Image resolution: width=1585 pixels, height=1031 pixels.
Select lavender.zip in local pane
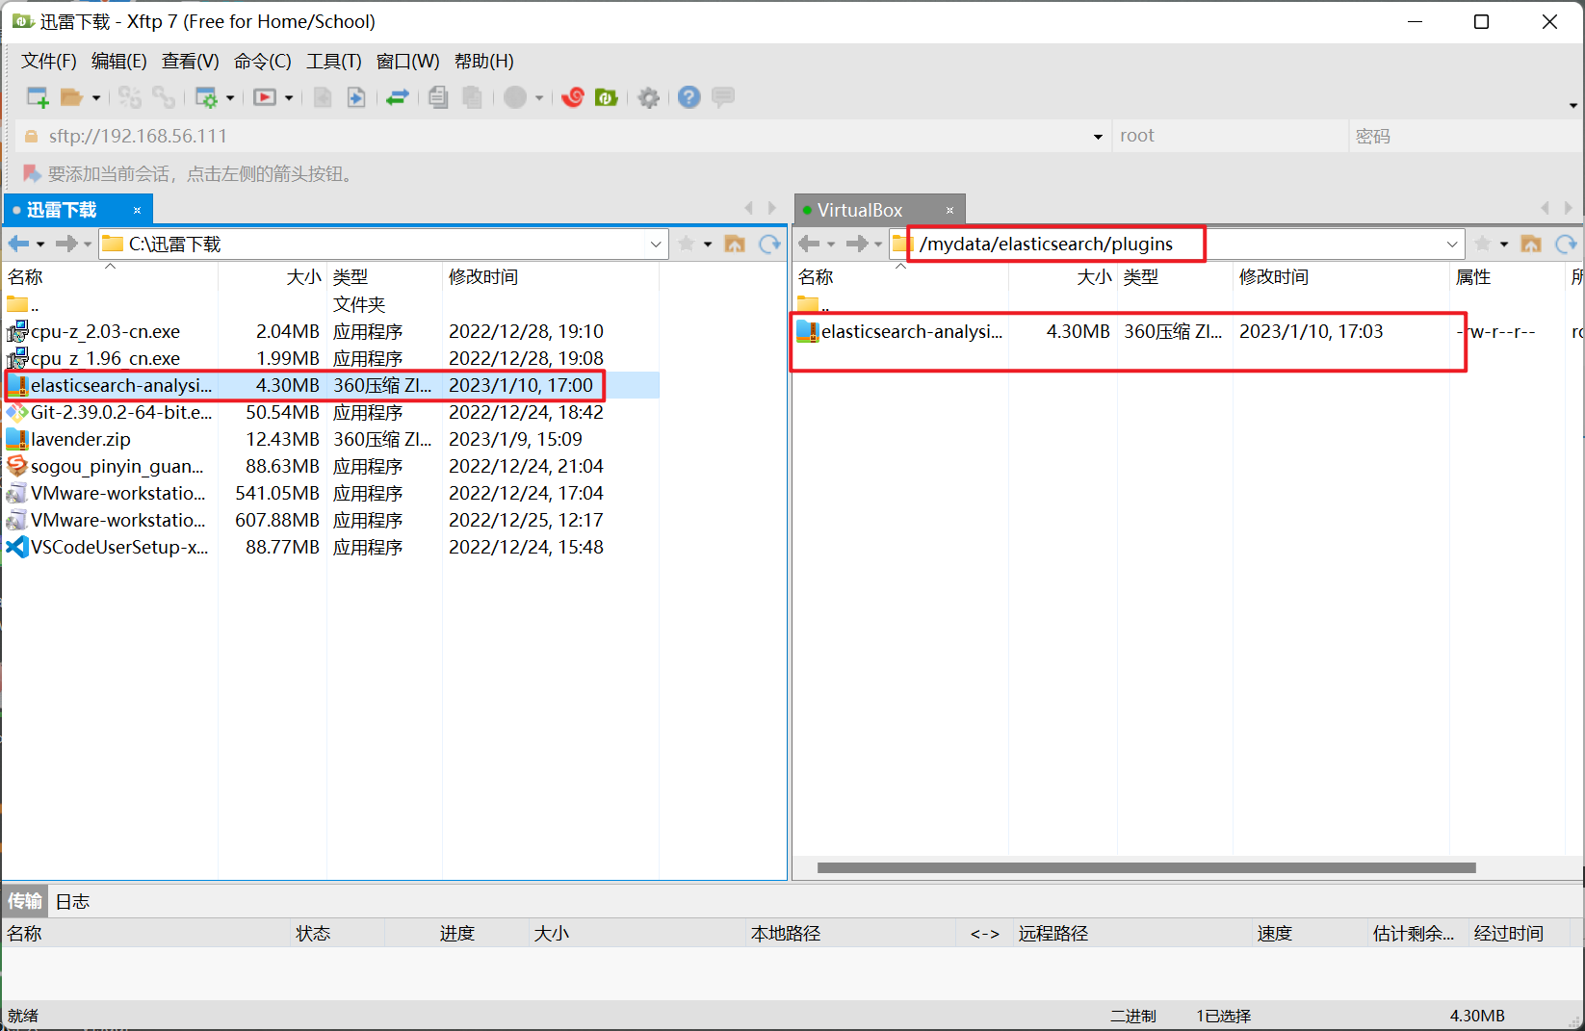click(x=331, y=439)
